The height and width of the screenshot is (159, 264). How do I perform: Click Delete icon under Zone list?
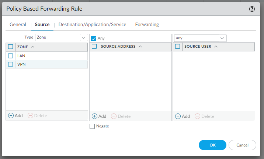(31, 115)
